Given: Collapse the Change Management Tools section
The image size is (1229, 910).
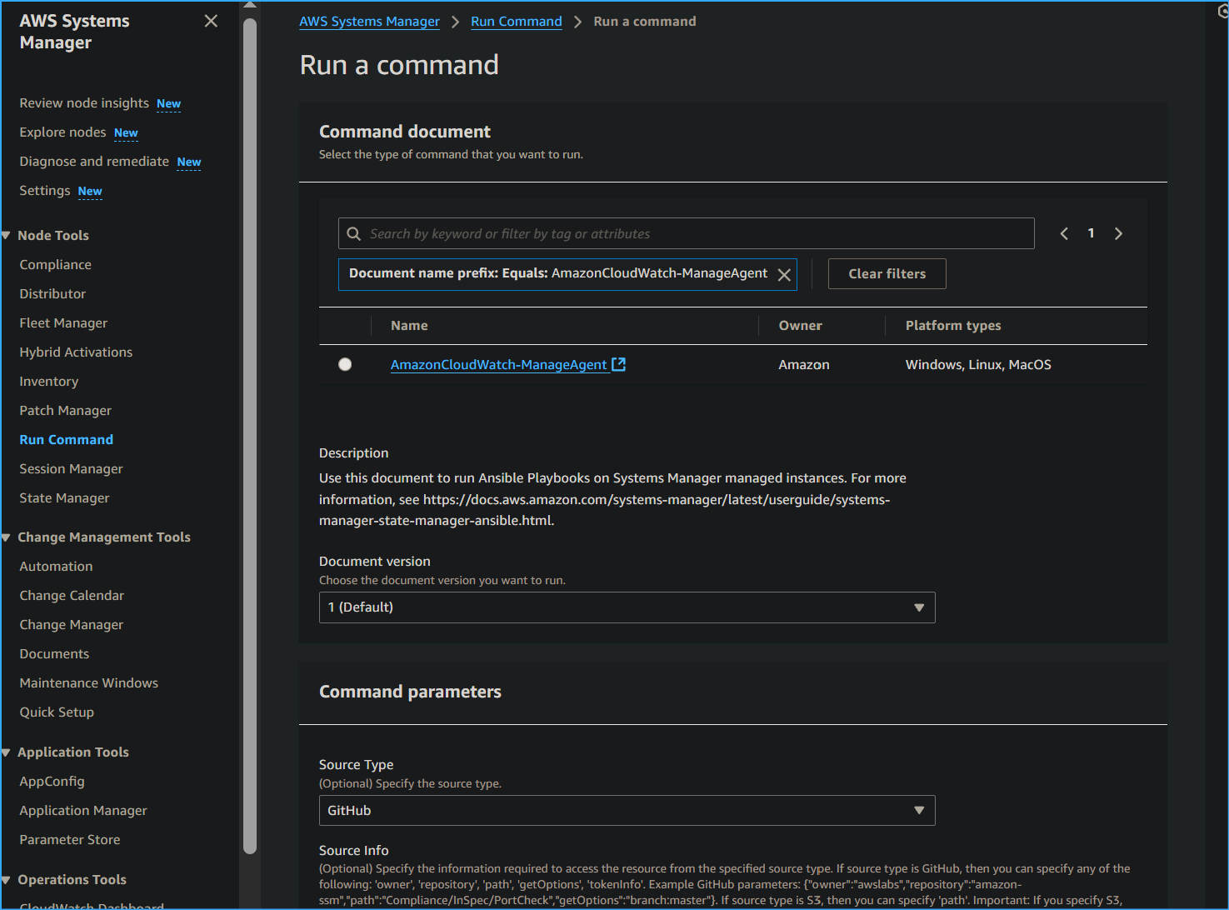Looking at the screenshot, I should click(7, 537).
